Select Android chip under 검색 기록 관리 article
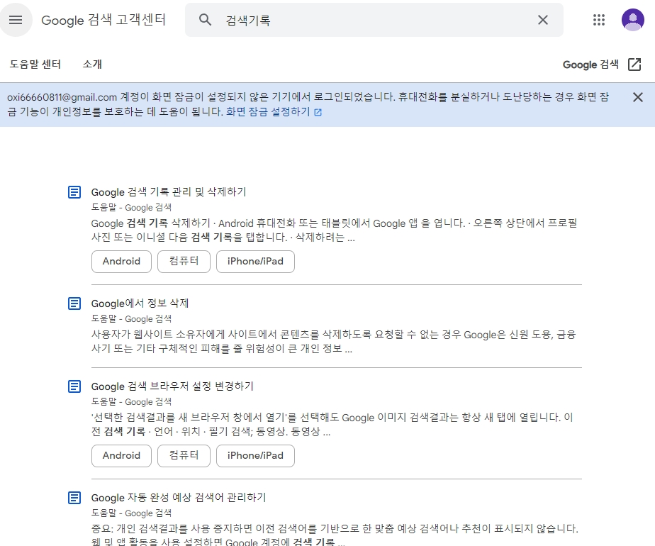The height and width of the screenshot is (546, 655). click(x=121, y=262)
